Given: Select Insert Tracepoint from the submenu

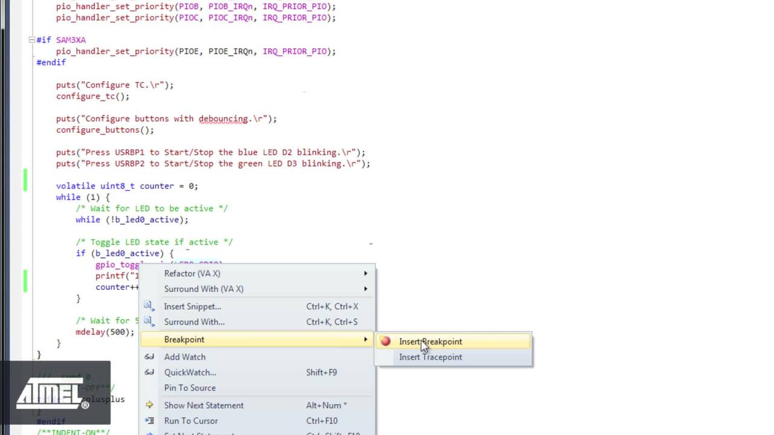Looking at the screenshot, I should click(431, 357).
